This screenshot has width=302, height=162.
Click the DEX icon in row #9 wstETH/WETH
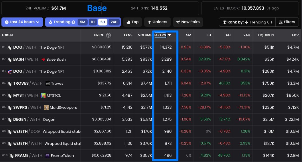[10, 144]
